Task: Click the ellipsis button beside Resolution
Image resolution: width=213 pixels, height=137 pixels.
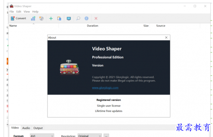Action: [106, 136]
